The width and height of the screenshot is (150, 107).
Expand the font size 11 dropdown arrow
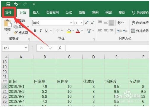[82, 23]
